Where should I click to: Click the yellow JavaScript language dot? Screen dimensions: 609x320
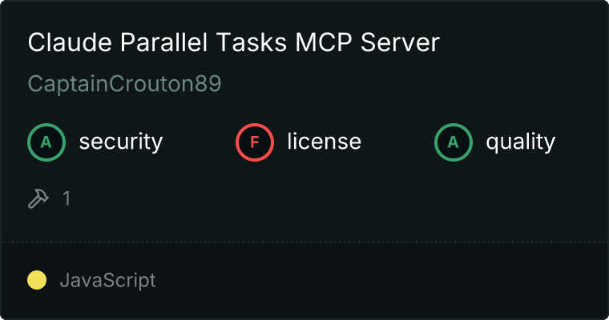(x=37, y=280)
